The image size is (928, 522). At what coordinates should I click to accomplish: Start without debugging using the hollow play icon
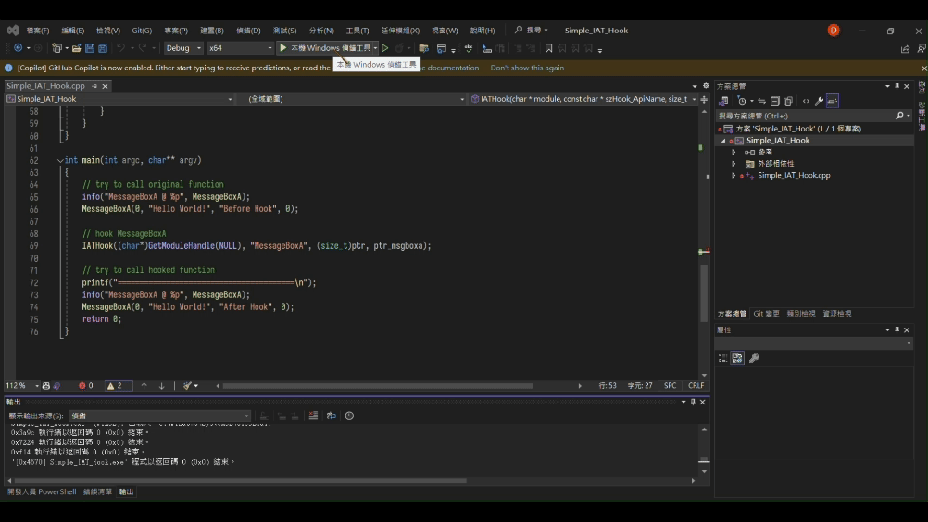click(x=385, y=48)
